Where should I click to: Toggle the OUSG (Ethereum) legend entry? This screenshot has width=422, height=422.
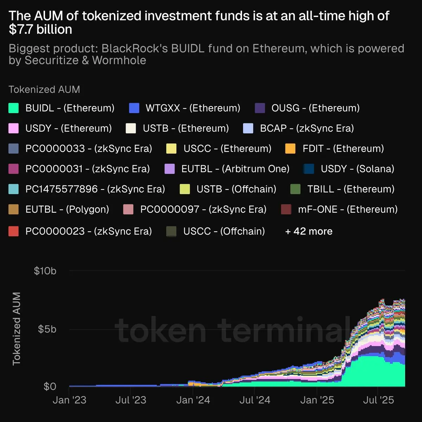[x=307, y=108]
